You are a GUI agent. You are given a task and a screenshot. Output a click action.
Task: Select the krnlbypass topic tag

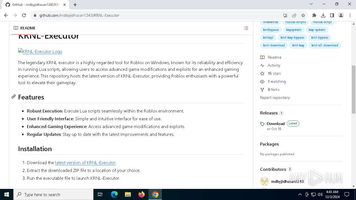click(271, 30)
